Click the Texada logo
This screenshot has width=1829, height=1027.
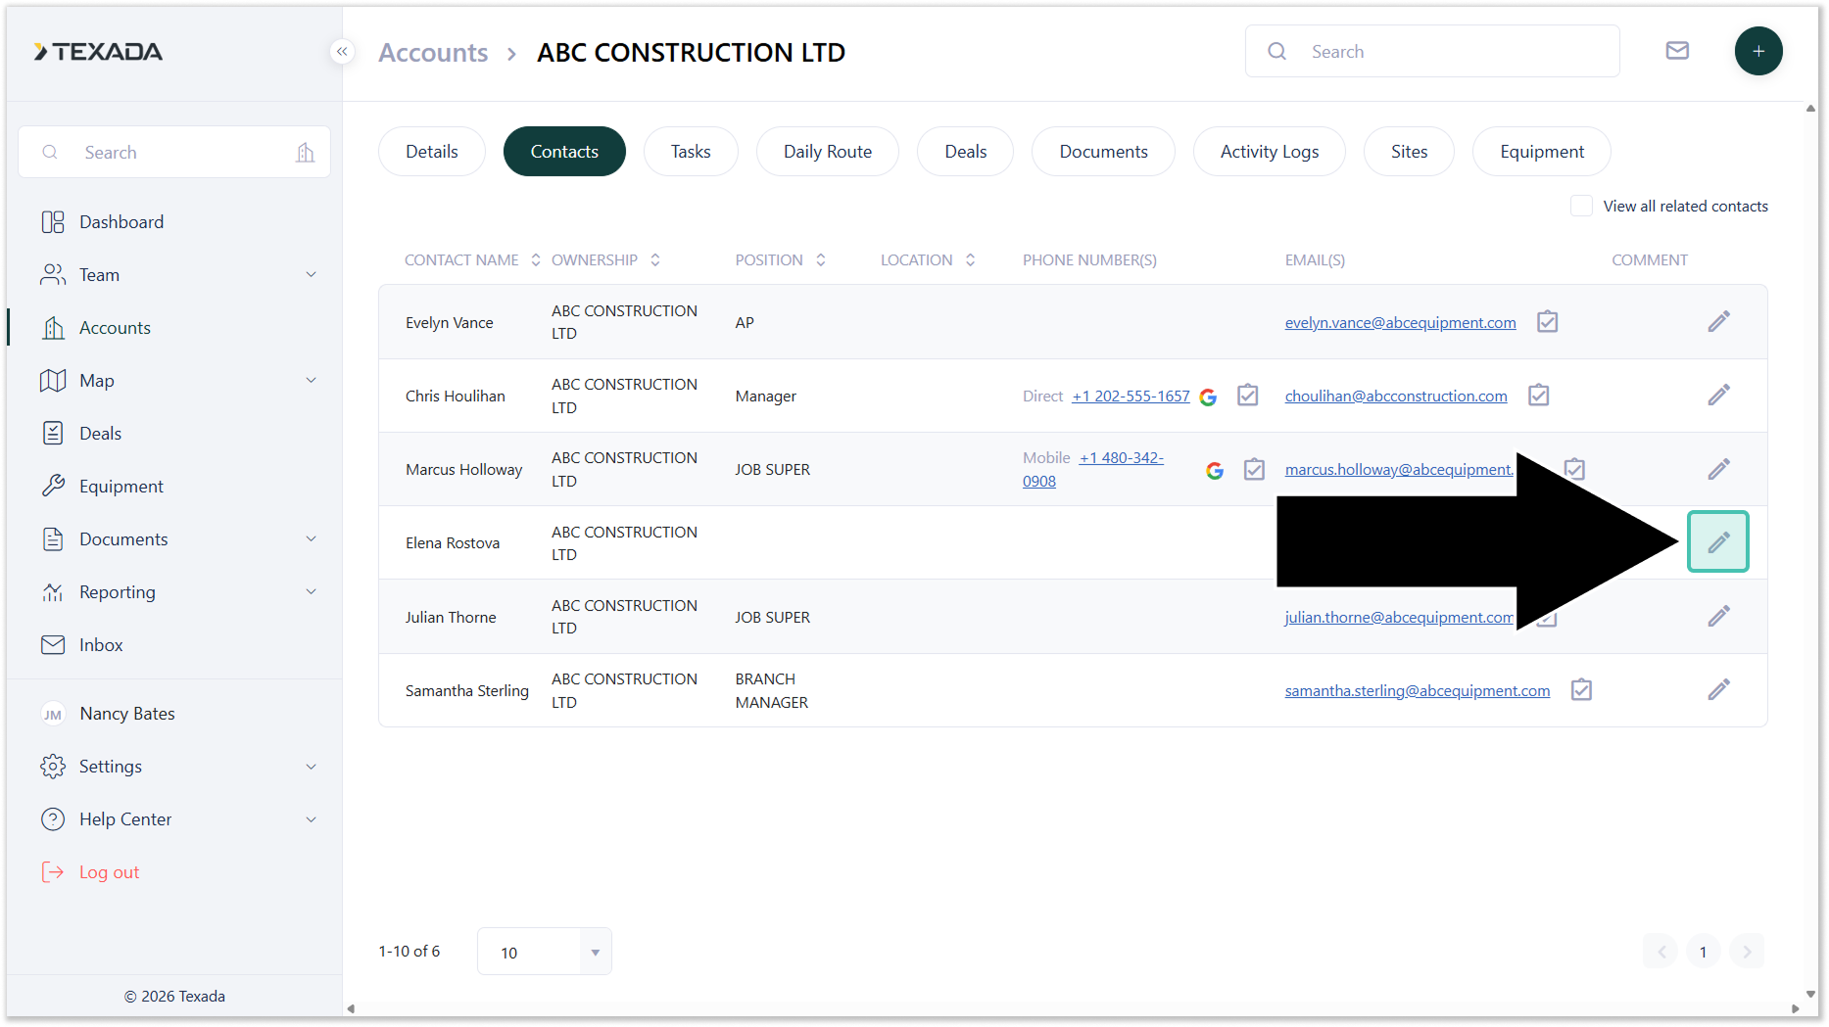[98, 52]
